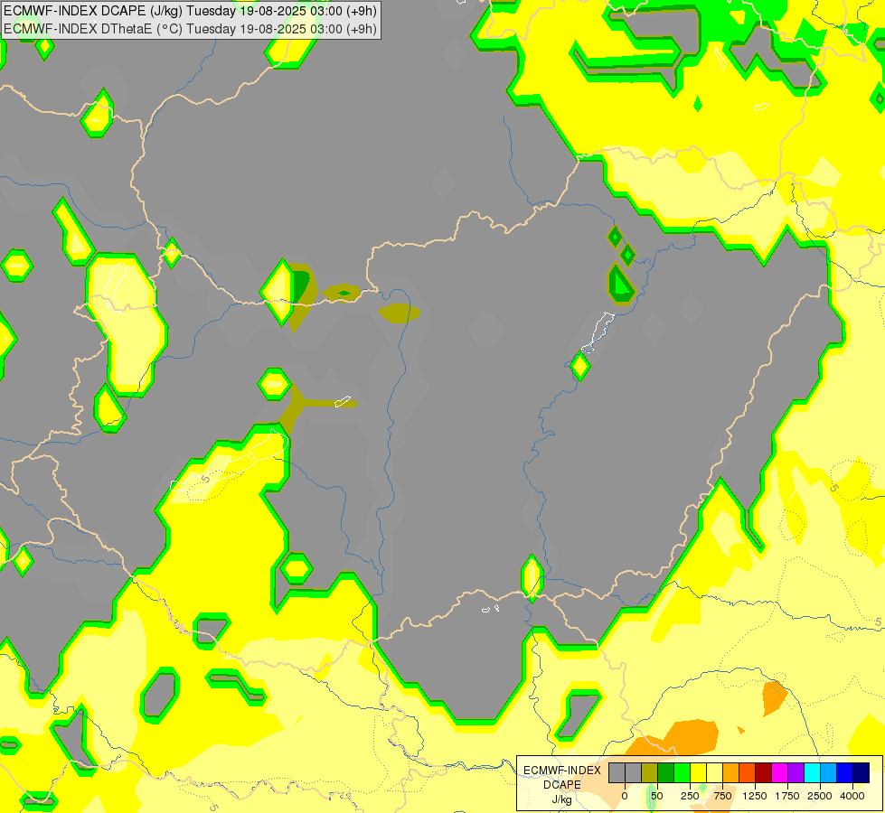Click the pure blue legend swatch

click(x=845, y=773)
